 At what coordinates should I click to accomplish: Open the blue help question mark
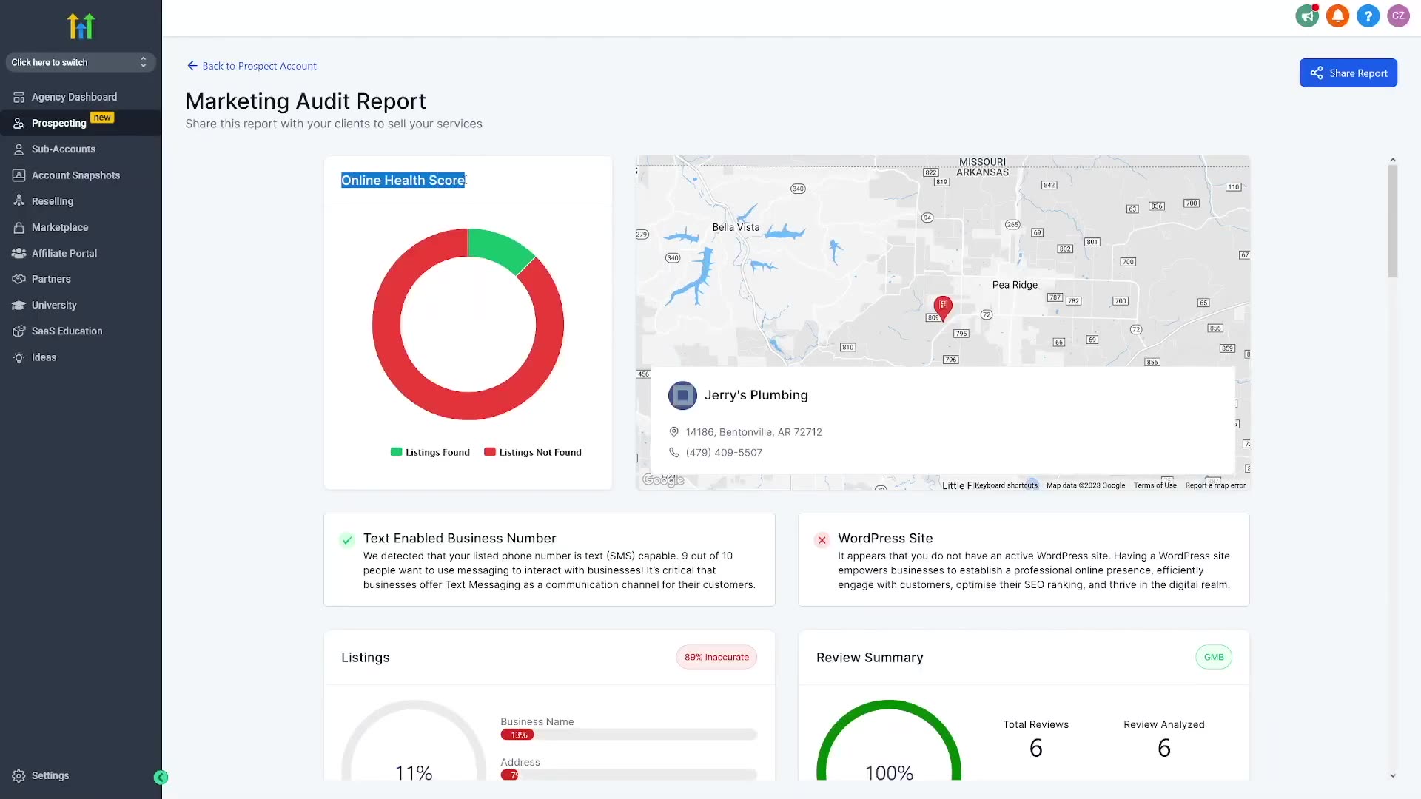coord(1368,16)
